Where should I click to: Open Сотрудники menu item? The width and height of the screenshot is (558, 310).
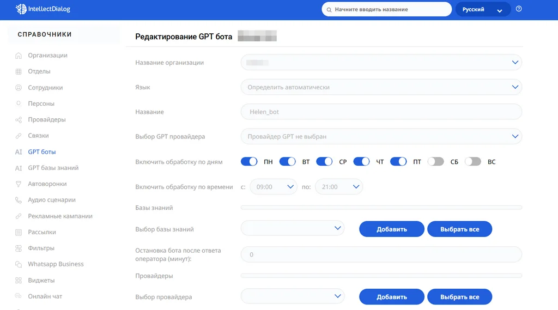(45, 88)
